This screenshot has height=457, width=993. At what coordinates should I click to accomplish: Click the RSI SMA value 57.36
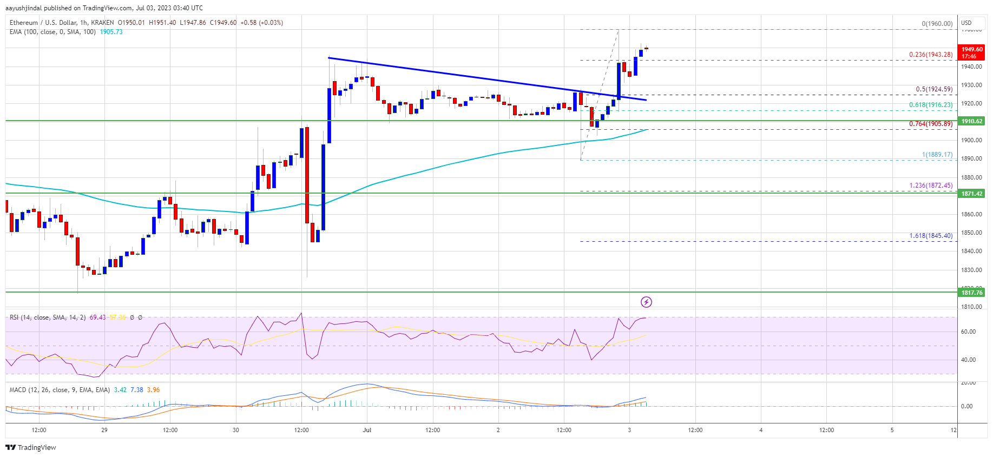tap(117, 317)
